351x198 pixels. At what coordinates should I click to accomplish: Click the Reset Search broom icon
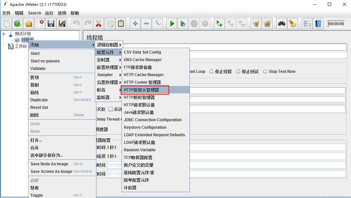pyautogui.click(x=292, y=24)
